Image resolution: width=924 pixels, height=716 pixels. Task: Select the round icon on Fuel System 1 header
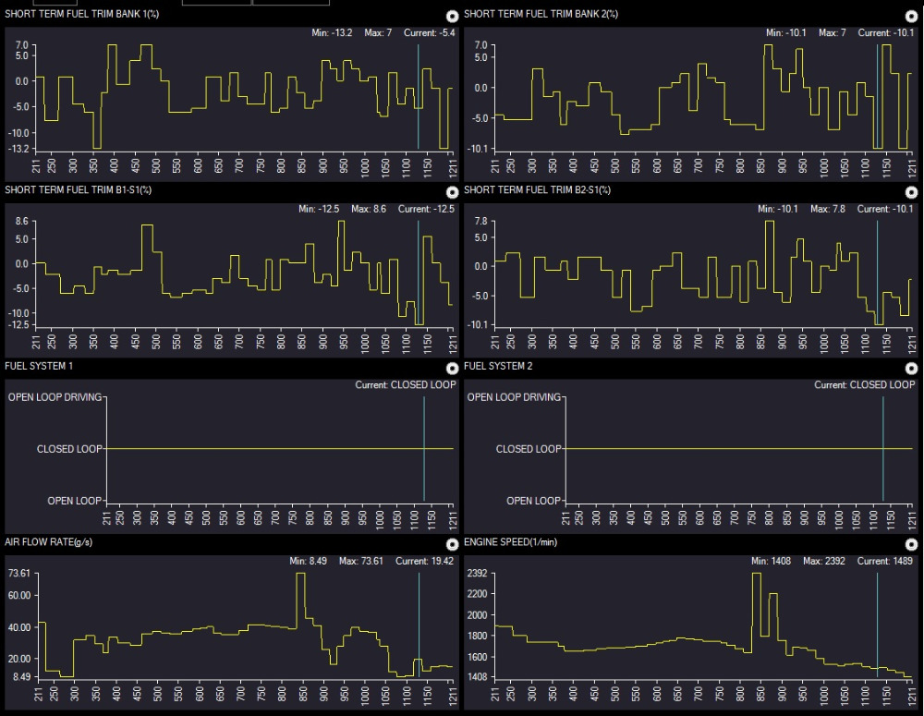(452, 369)
